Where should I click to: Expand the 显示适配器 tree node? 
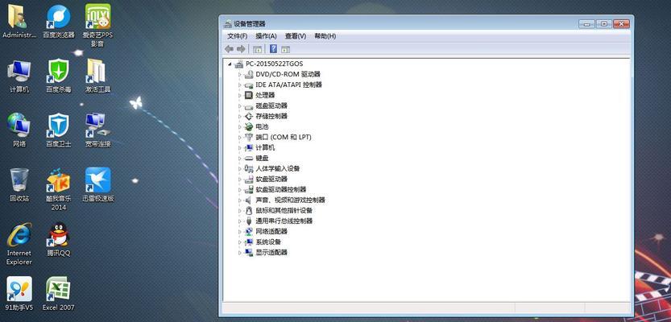point(240,253)
